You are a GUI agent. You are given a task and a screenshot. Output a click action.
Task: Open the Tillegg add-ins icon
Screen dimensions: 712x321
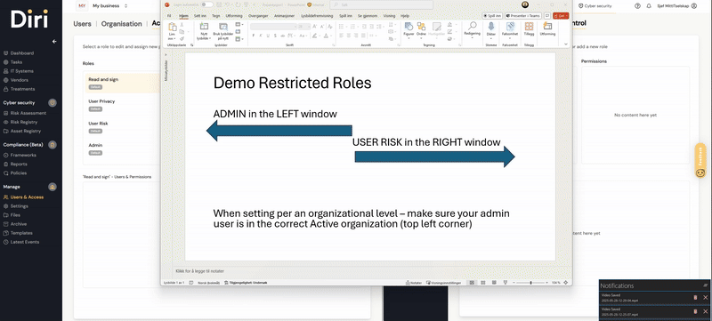[529, 29]
